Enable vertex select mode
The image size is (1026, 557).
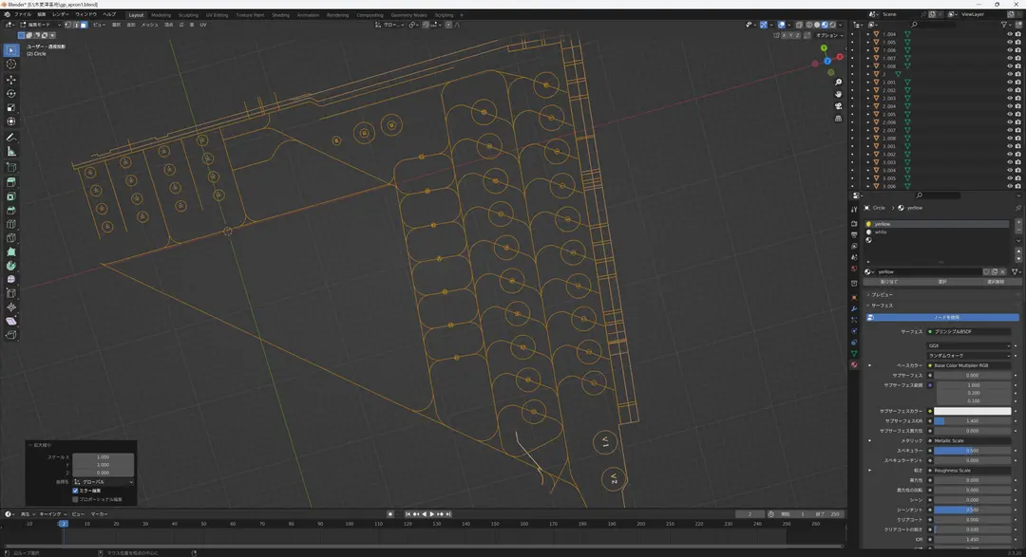[x=68, y=25]
